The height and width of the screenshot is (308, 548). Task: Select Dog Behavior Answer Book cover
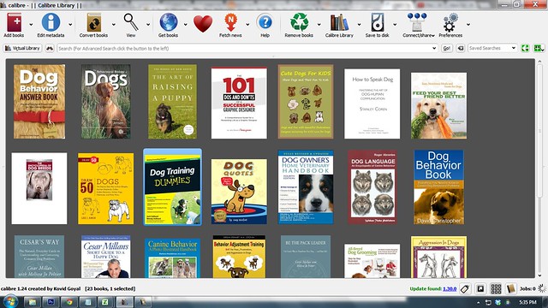[x=39, y=102]
